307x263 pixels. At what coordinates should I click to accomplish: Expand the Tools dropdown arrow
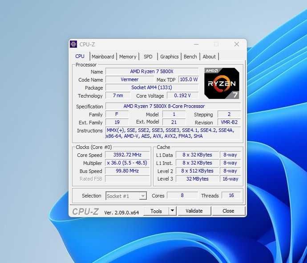click(173, 211)
